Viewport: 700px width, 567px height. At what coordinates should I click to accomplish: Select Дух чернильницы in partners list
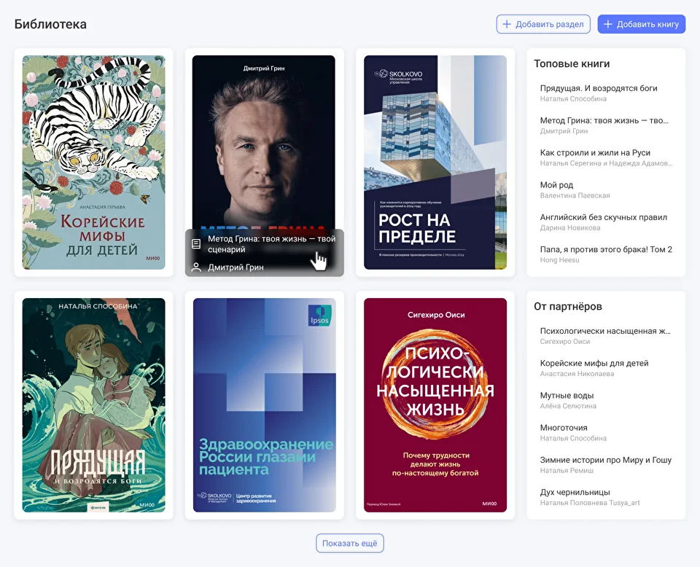tap(575, 492)
